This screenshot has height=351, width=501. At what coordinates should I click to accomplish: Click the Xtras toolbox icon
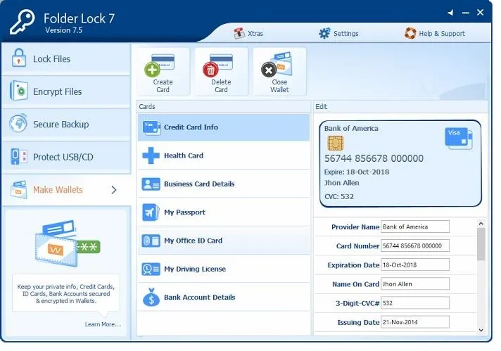pyautogui.click(x=239, y=33)
